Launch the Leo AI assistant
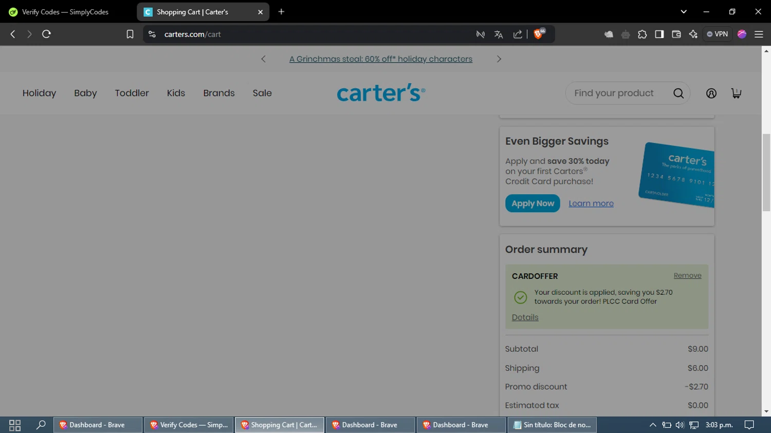 click(693, 34)
